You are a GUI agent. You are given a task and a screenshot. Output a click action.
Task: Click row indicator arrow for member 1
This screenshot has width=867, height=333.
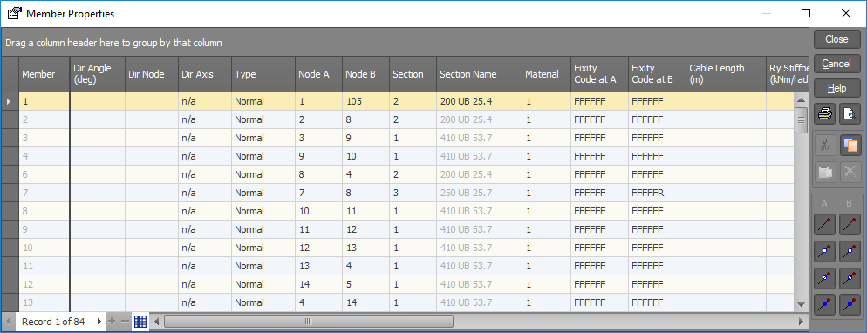click(x=9, y=102)
